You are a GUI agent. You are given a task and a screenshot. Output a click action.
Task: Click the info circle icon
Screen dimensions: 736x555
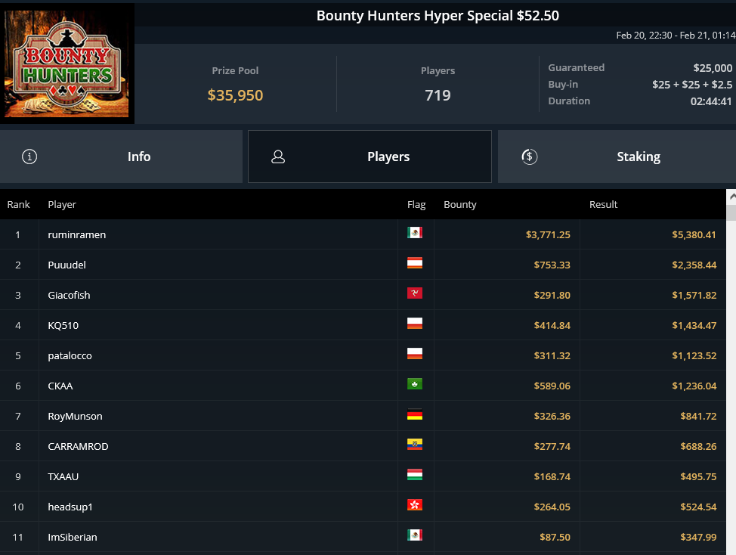pos(29,157)
